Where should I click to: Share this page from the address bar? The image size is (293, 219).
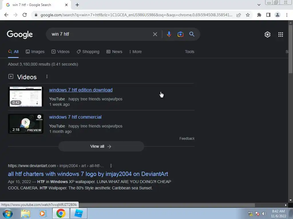point(239,15)
